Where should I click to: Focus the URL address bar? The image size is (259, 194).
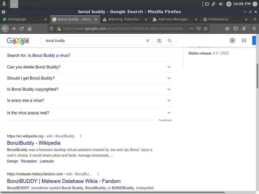coord(123,29)
